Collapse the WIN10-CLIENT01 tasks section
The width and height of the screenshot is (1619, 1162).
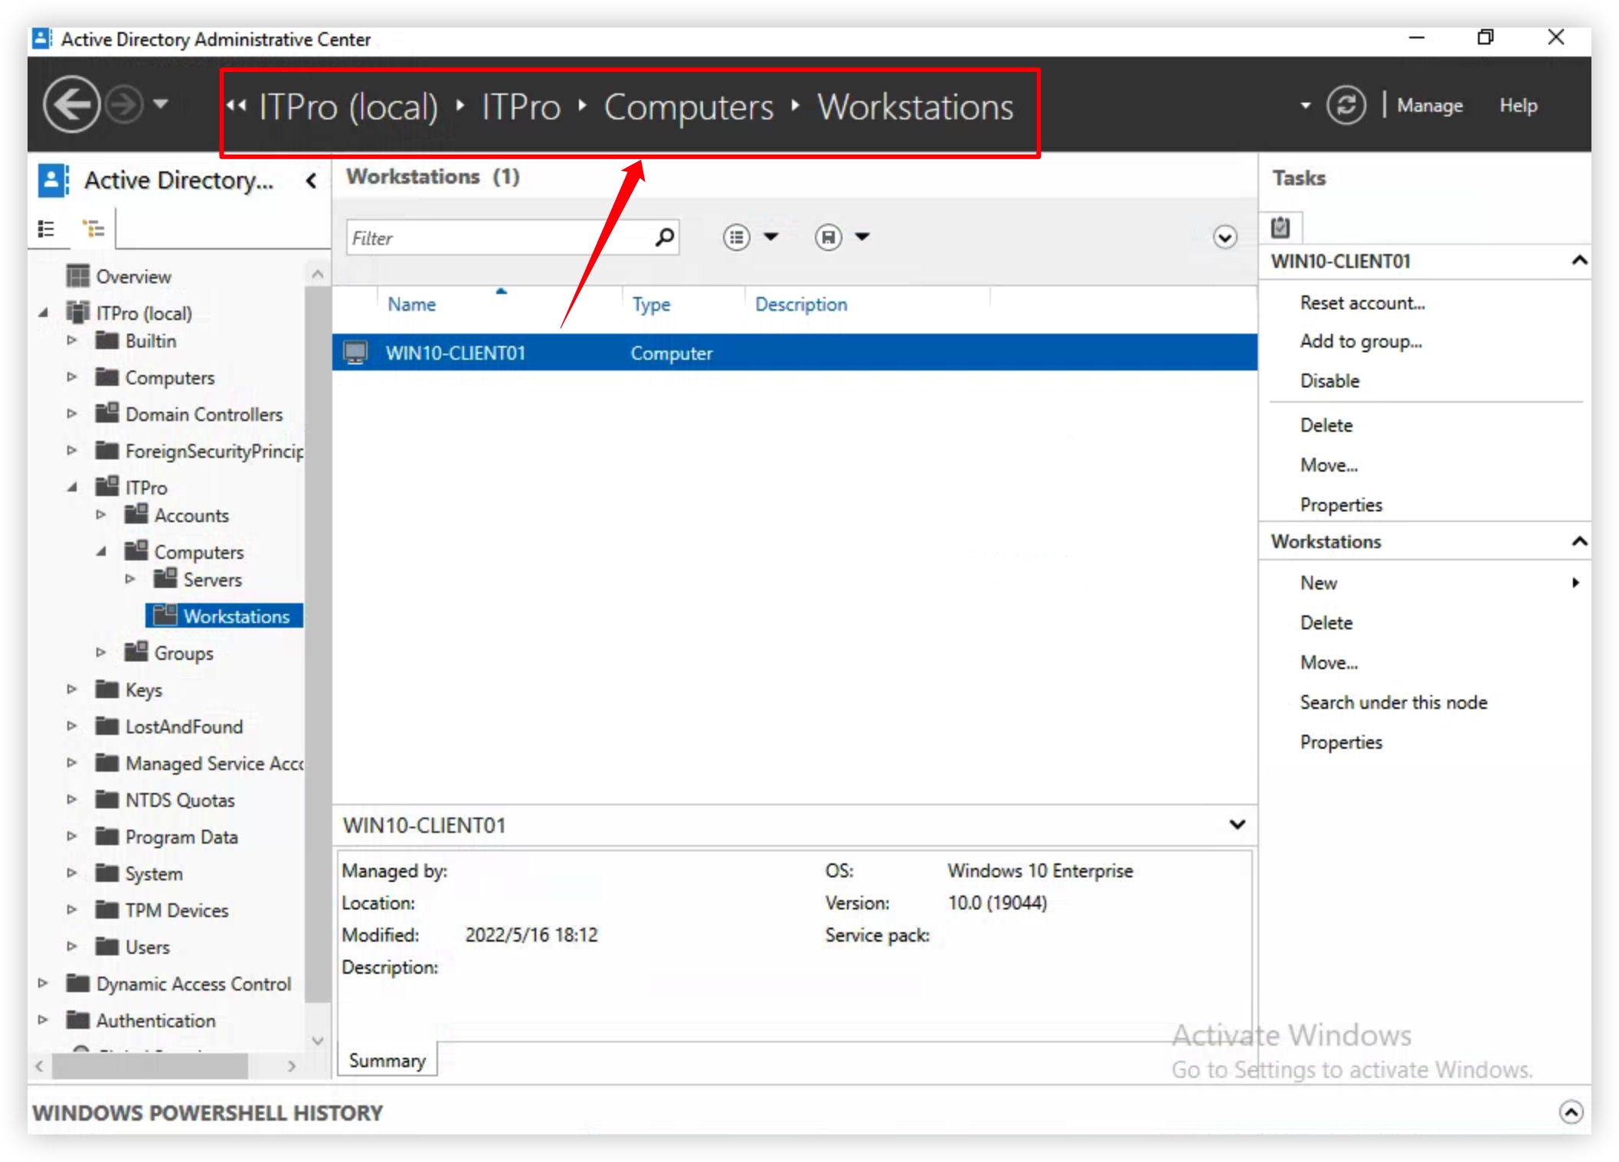1578,261
